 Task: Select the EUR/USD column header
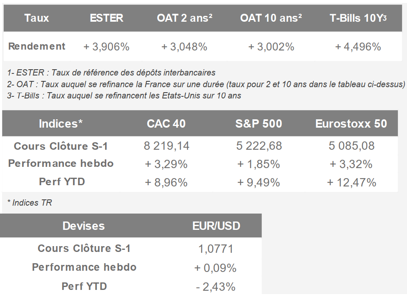216,226
